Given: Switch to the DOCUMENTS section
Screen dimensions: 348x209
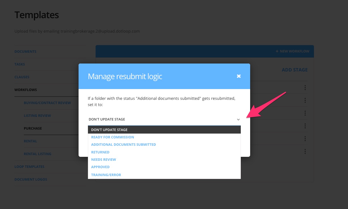Looking at the screenshot, I should click(25, 51).
